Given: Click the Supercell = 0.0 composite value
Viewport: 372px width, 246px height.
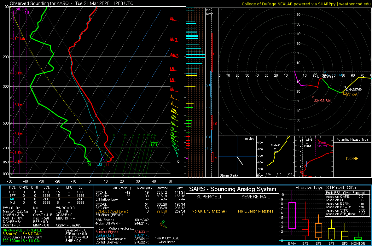Looking at the screenshot, I should coord(76,231).
